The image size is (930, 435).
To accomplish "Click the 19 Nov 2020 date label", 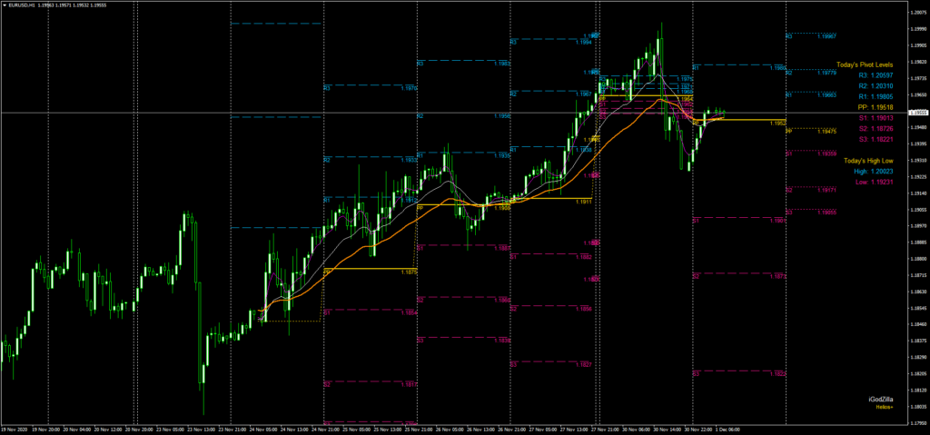I will (x=13, y=428).
